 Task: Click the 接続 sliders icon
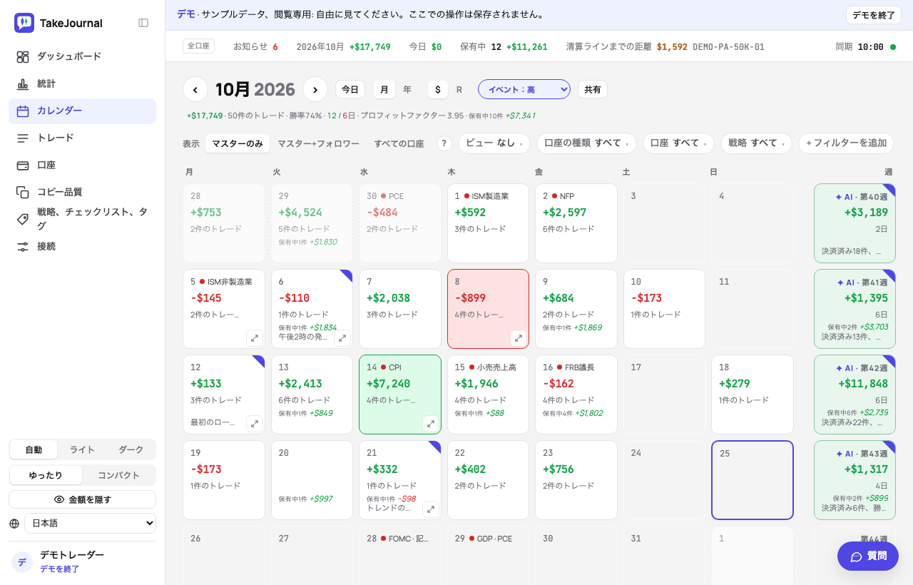point(23,246)
